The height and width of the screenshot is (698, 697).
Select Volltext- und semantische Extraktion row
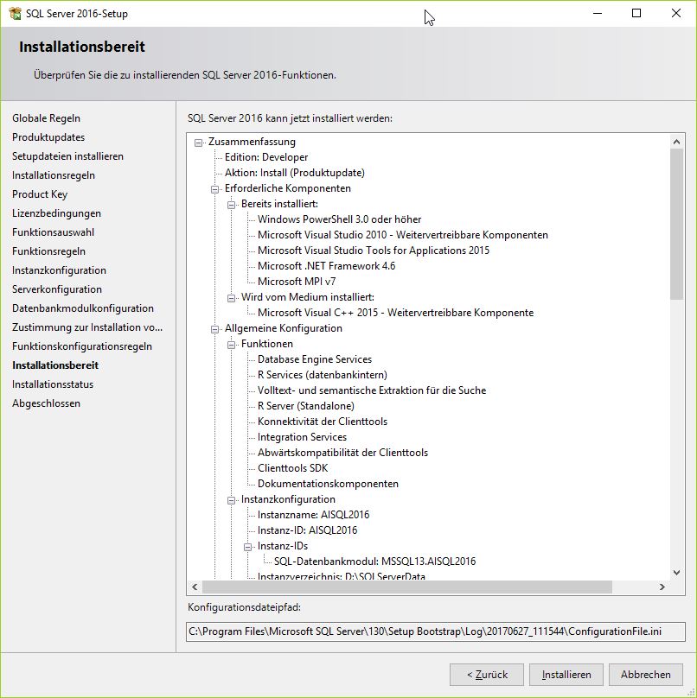(x=372, y=390)
